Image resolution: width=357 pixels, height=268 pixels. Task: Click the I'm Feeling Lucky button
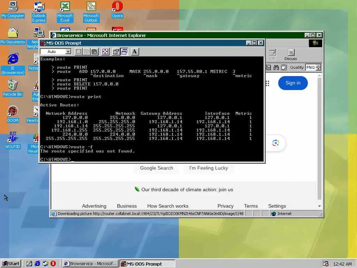click(208, 168)
